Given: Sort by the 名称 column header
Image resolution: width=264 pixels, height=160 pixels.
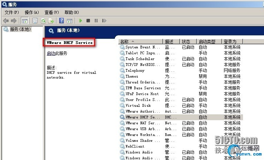Looking at the screenshot, I should (x=141, y=42).
